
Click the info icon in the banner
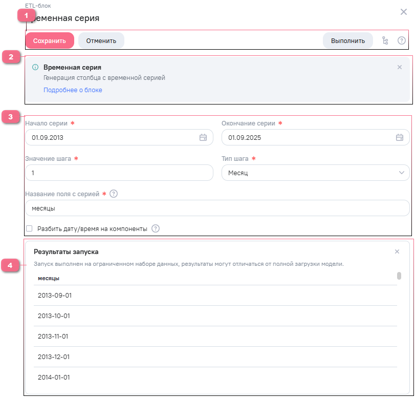(35, 67)
